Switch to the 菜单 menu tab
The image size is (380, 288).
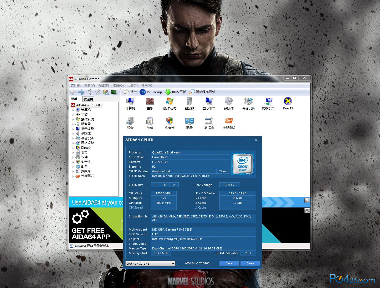74,99
